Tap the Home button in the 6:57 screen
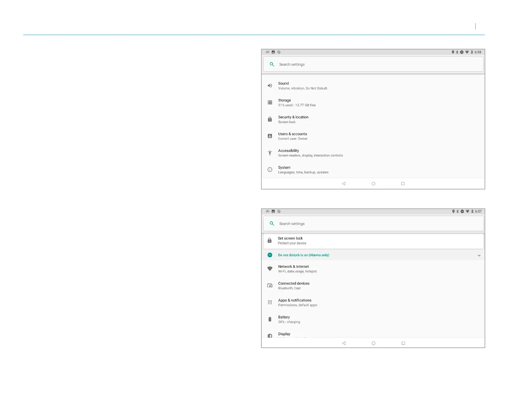Image resolution: width=508 pixels, height=393 pixels. (x=374, y=343)
